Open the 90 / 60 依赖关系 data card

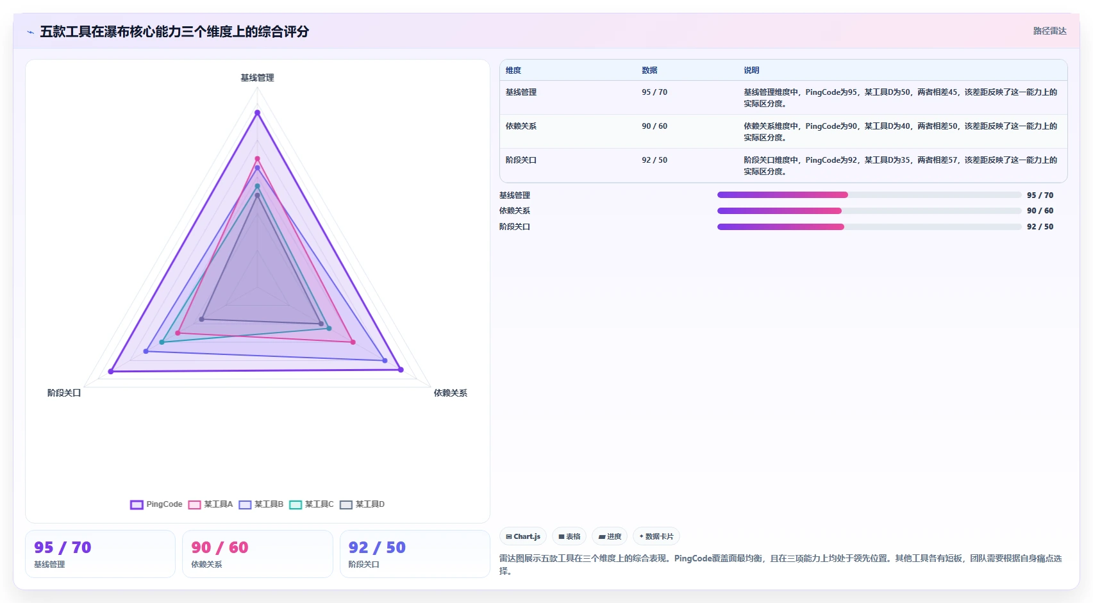[x=257, y=554]
